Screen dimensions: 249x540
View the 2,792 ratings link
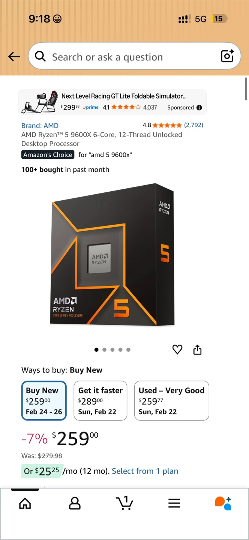coord(193,125)
